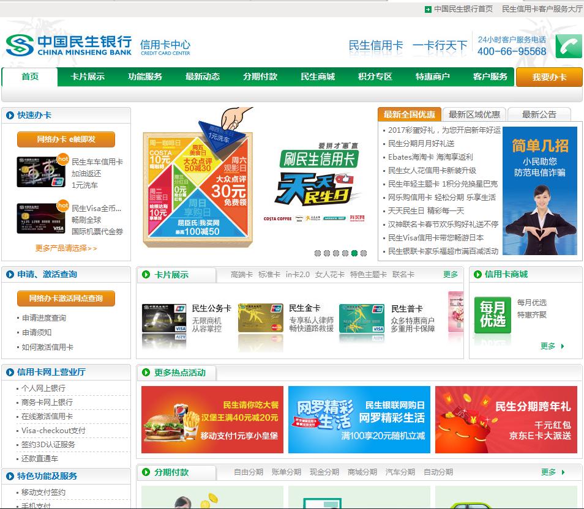Open the 还款直通车 link
The image size is (584, 509).
39,459
